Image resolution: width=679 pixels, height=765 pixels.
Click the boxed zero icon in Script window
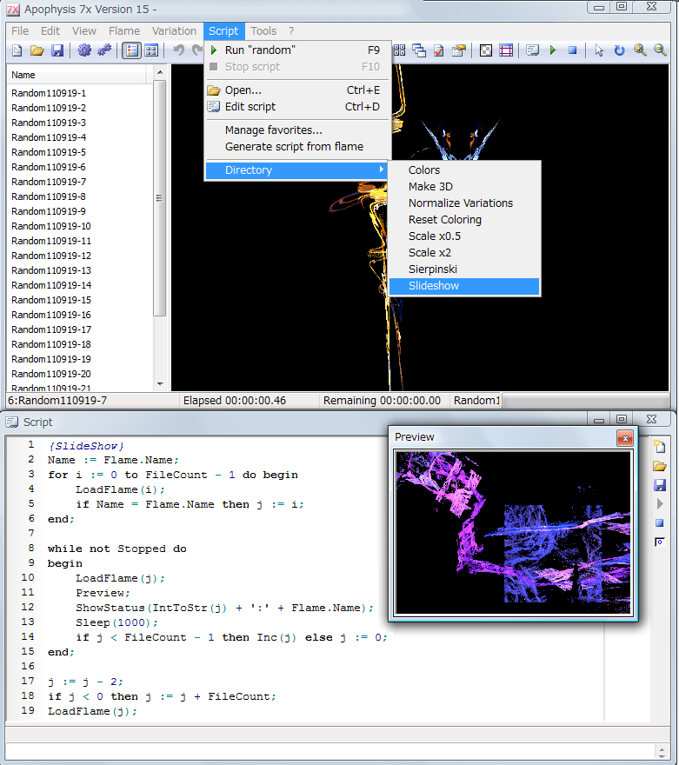(660, 542)
